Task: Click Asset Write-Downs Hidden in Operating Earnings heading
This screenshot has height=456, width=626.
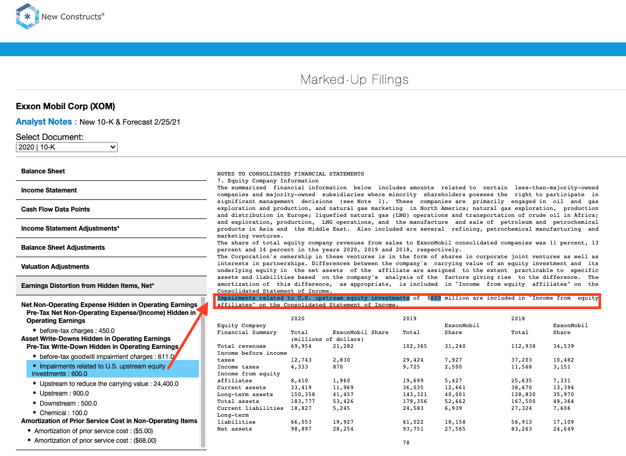Action: coord(96,339)
